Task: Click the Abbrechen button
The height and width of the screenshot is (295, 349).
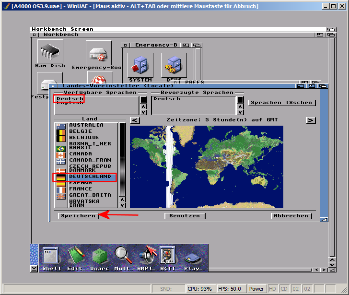Action: click(291, 216)
